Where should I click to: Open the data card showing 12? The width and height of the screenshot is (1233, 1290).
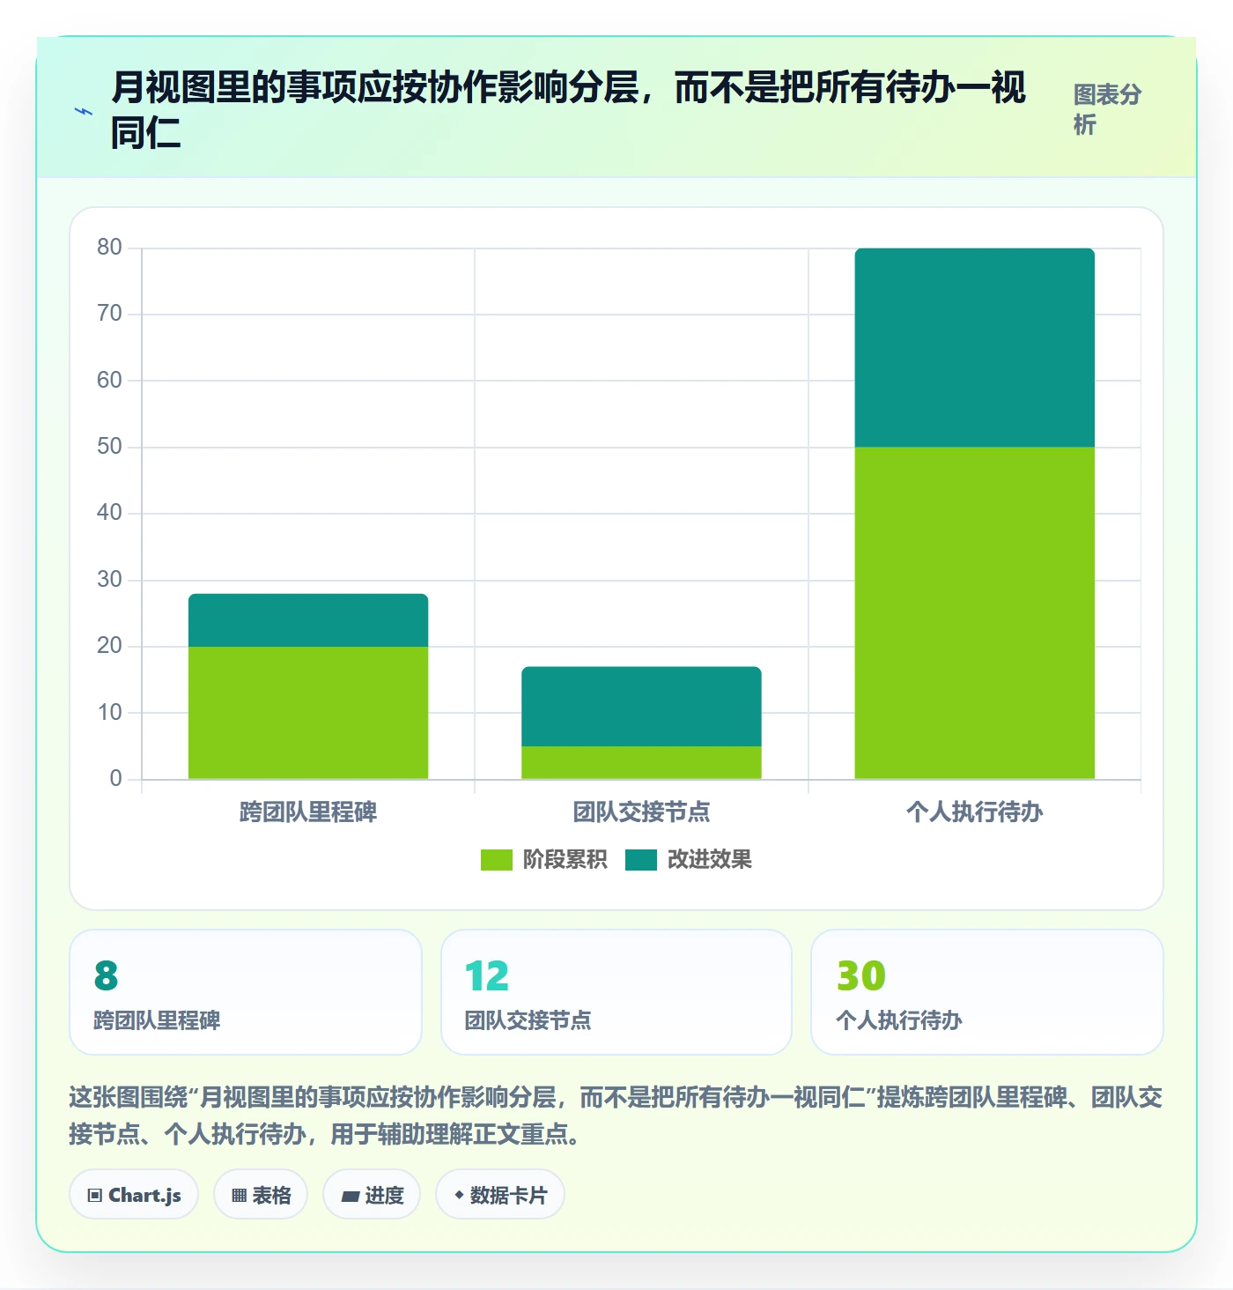(x=616, y=992)
